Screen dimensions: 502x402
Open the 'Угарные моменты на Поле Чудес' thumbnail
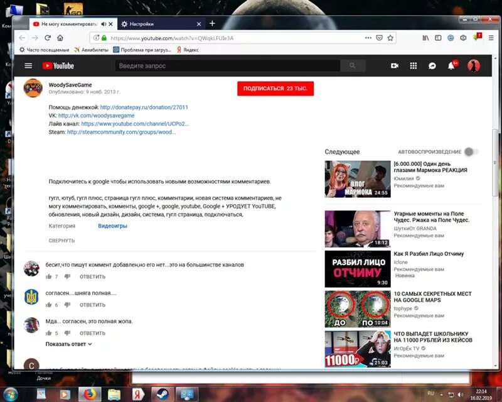[358, 229]
